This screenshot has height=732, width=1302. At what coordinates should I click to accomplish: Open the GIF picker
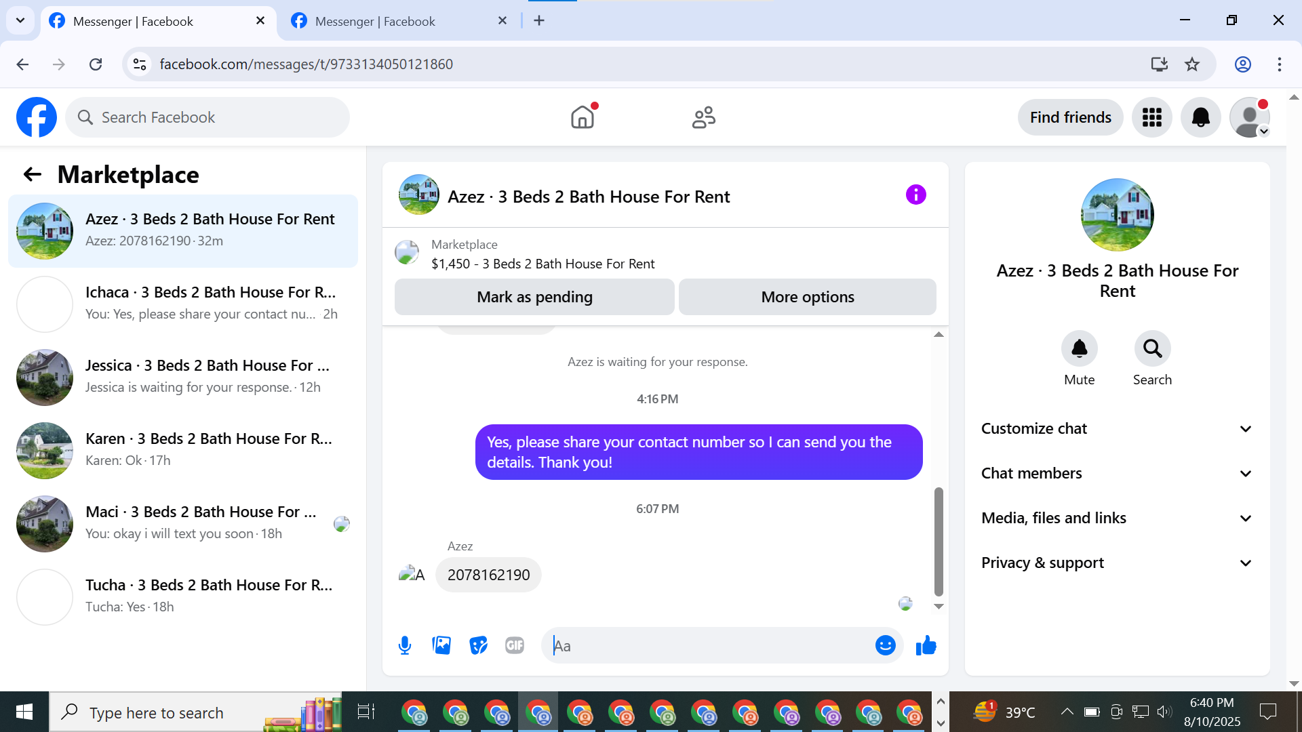515,645
